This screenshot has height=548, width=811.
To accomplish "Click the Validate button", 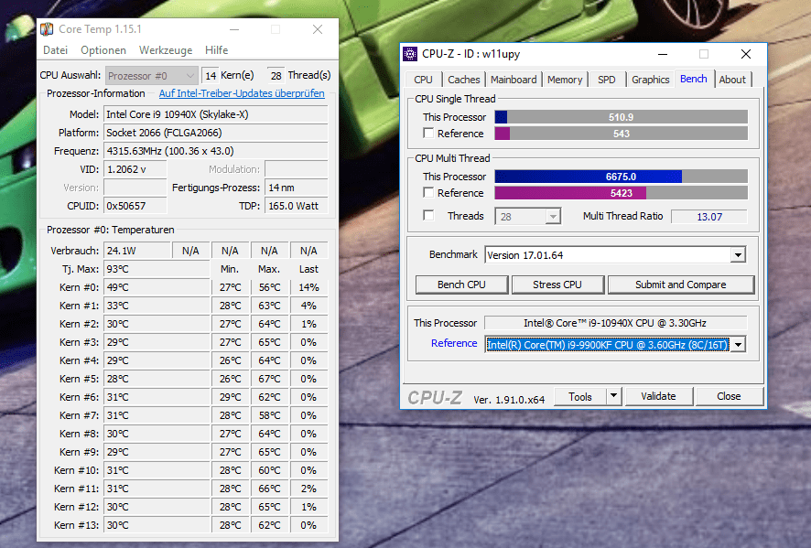I will [x=658, y=396].
